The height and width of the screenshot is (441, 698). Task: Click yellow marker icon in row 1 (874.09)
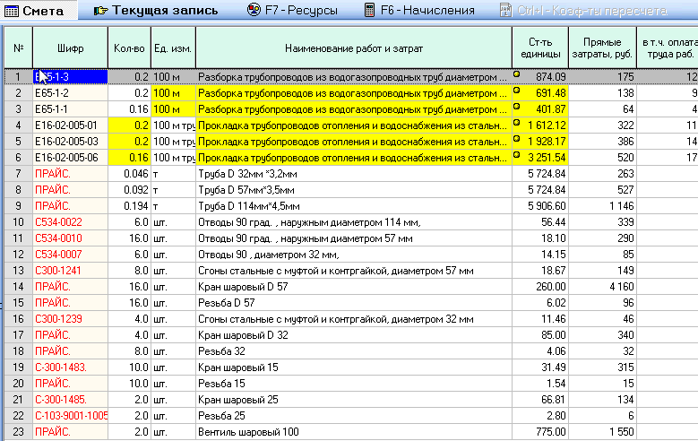tap(517, 73)
